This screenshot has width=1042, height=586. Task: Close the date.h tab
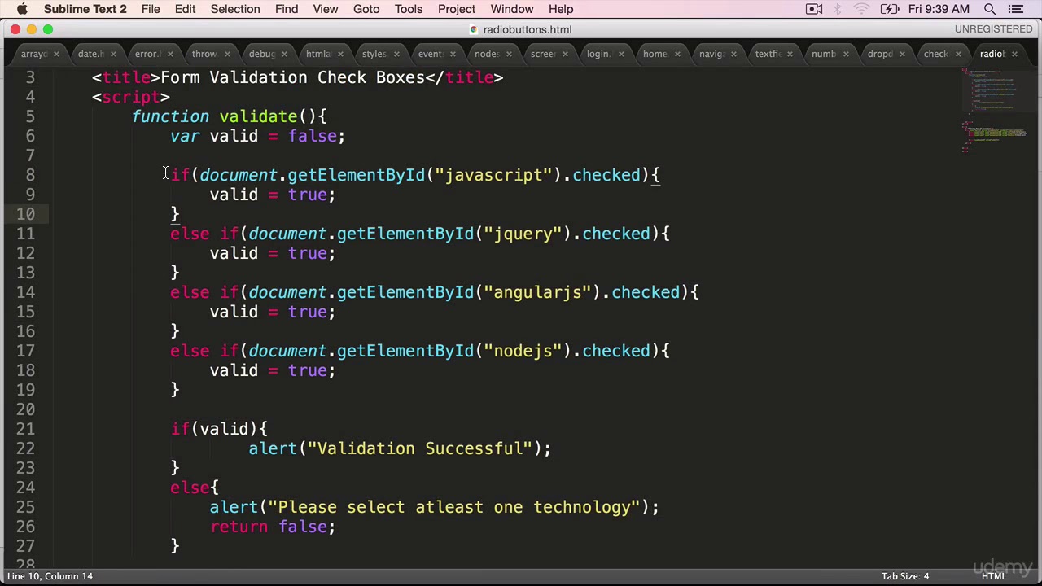(113, 55)
